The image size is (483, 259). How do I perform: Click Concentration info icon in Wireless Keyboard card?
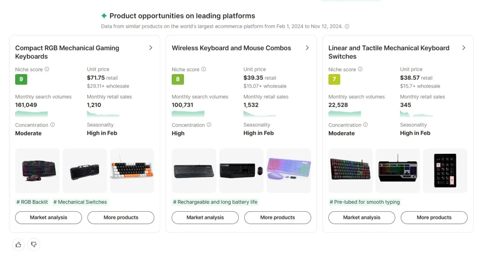(209, 125)
